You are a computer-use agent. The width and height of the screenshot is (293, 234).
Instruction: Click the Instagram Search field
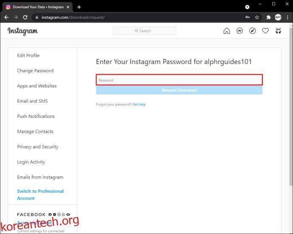click(x=144, y=31)
